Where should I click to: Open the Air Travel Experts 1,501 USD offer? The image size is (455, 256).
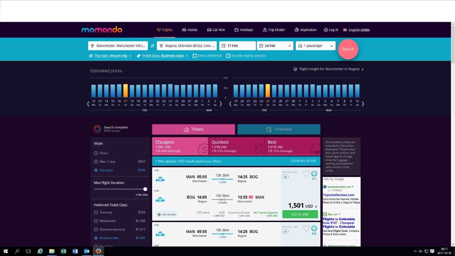tap(266, 214)
